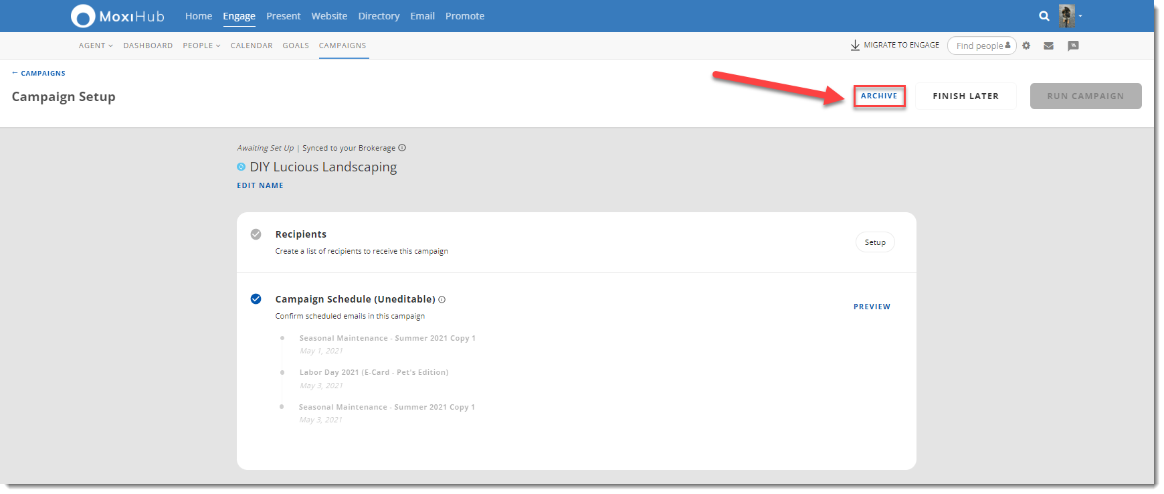Expand the People dropdown menu
Viewport: 1164px width, 494px height.
201,46
